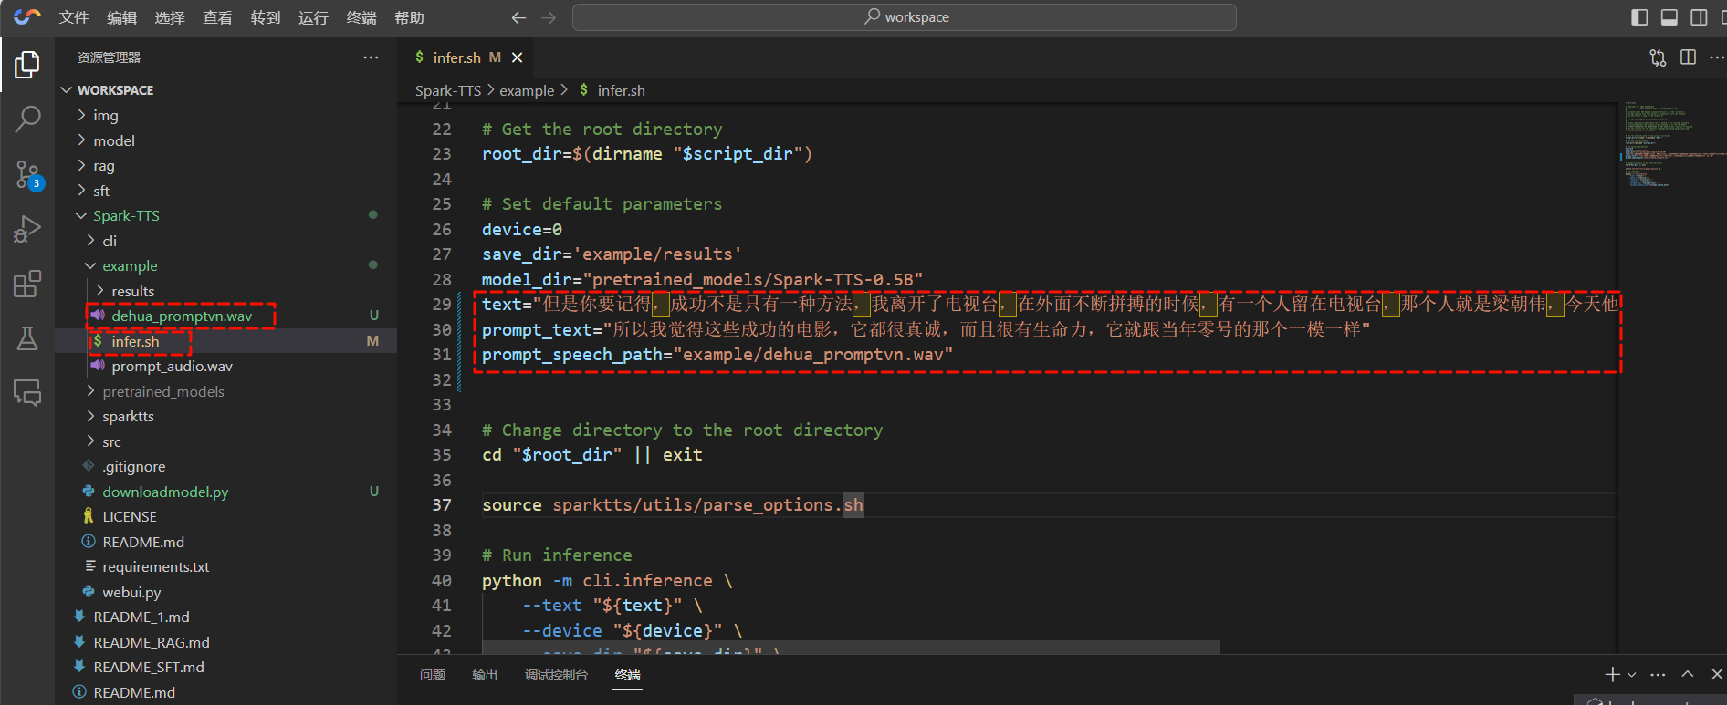
Task: Open webui.py file
Action: [x=225, y=592]
